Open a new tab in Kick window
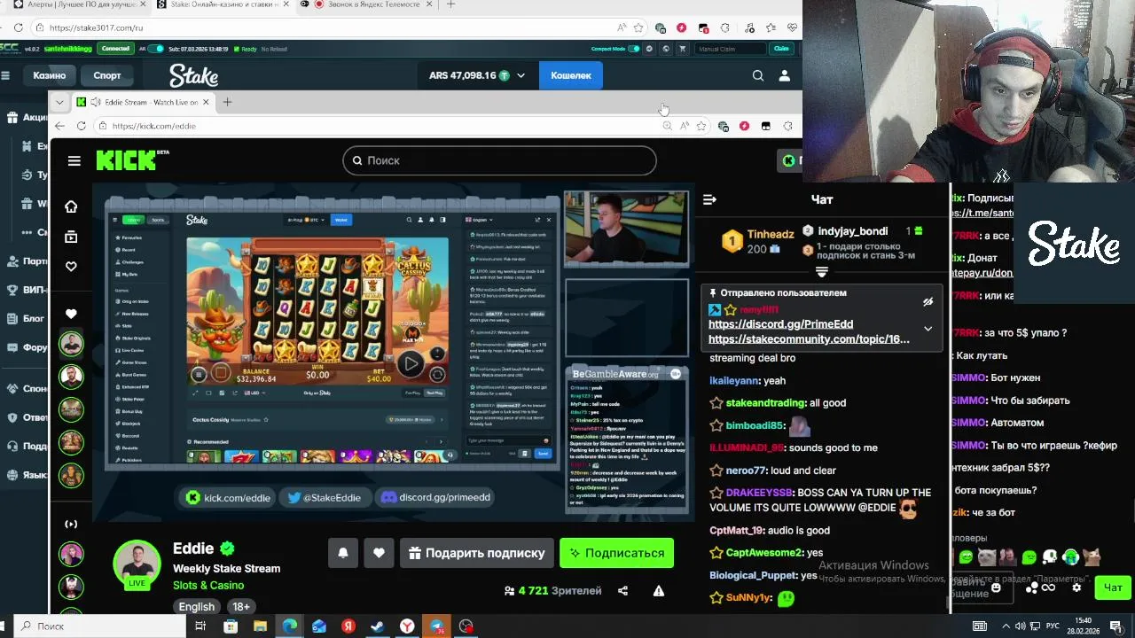Image resolution: width=1135 pixels, height=638 pixels. (227, 102)
